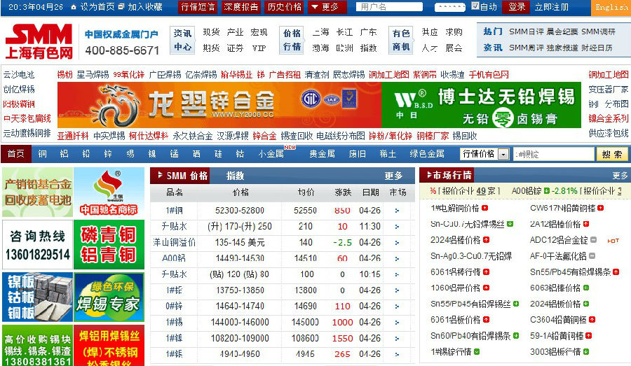Image resolution: width=631 pixels, height=366 pixels.
Task: Open the 铜加工地图 link in top ad row
Action: point(388,75)
